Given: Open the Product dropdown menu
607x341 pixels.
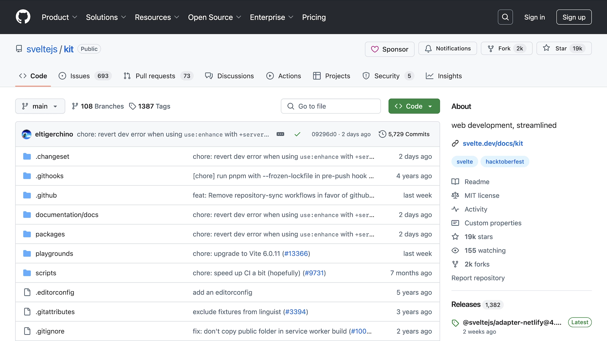Looking at the screenshot, I should pos(59,17).
